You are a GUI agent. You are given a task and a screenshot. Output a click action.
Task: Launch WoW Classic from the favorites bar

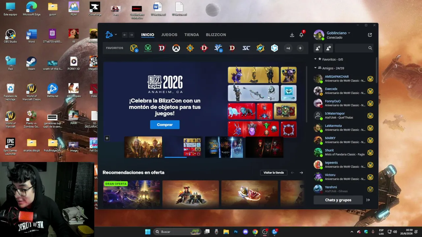[x=148, y=48]
